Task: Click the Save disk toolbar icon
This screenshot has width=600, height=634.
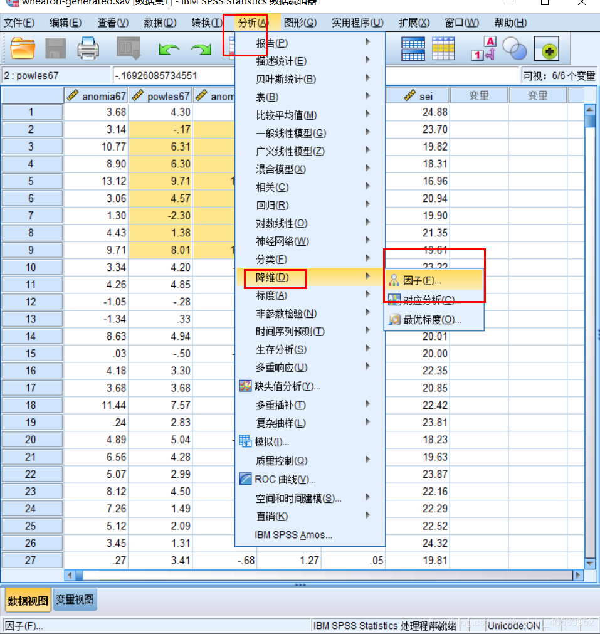Action: coord(55,48)
